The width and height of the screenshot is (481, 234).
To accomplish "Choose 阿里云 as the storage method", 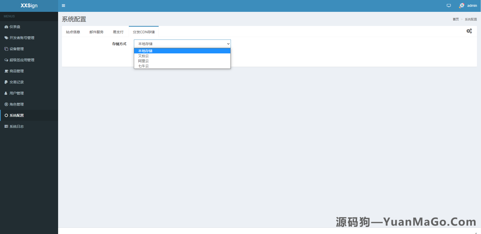I will [143, 61].
